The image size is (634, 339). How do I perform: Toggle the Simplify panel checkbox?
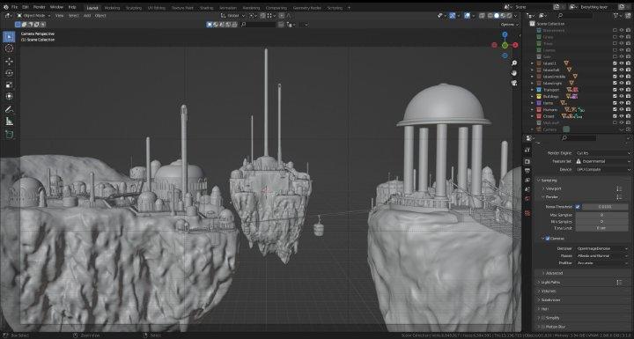(542, 318)
